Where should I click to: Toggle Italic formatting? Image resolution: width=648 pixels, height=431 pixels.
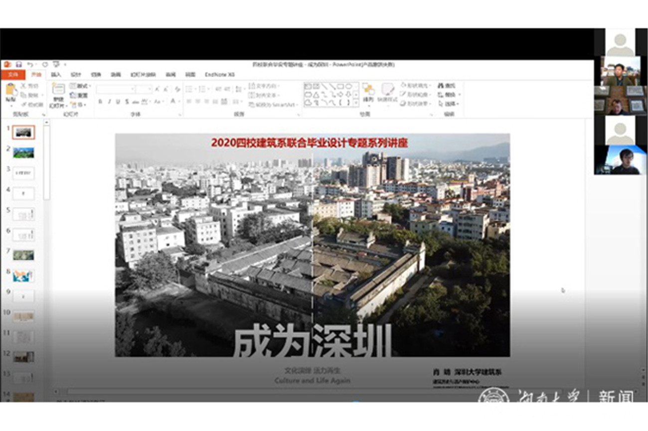[x=109, y=102]
